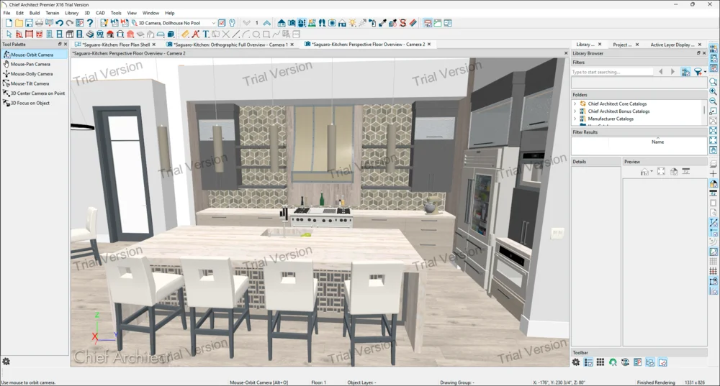Click the spray can material painter icon

(372, 23)
